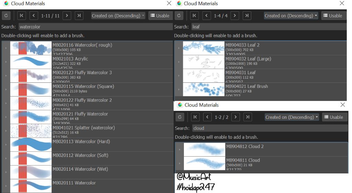The width and height of the screenshot is (352, 193).
Task: Go to next page in leaf window
Action: [234, 16]
